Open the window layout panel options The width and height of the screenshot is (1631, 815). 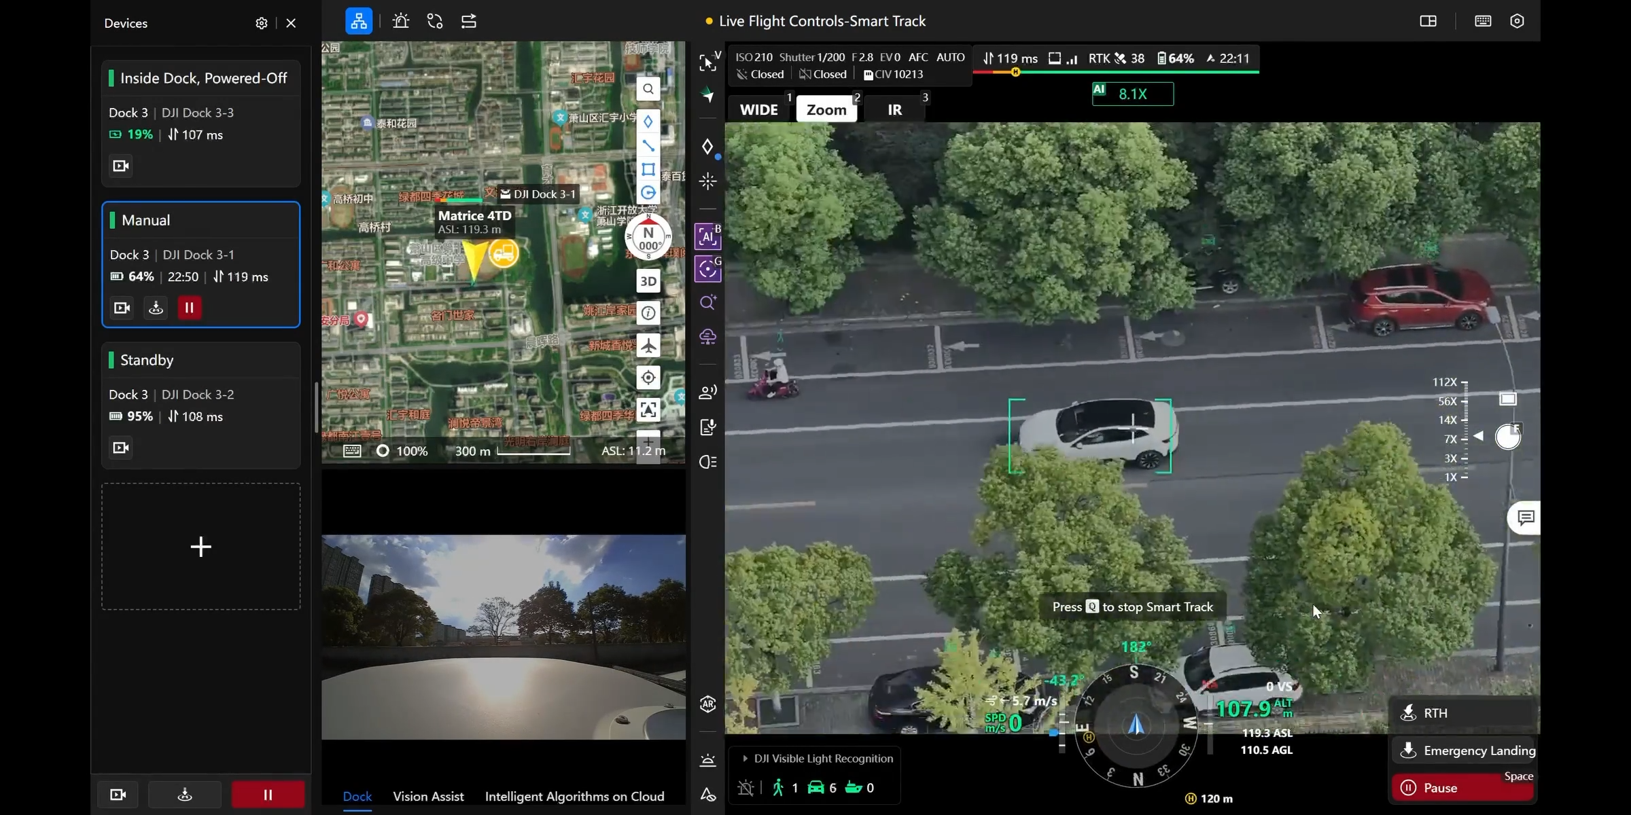1428,20
